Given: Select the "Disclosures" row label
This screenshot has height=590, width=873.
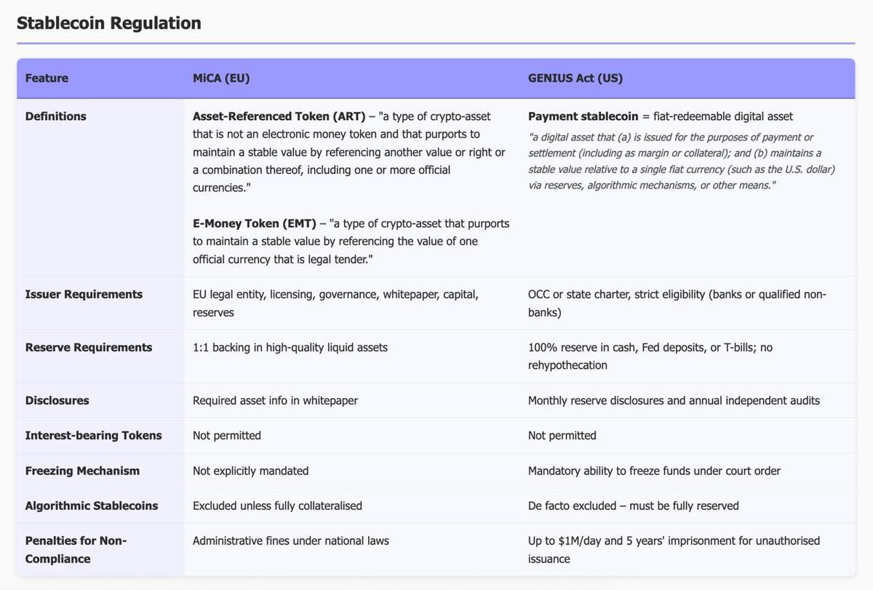Looking at the screenshot, I should click(x=57, y=401).
